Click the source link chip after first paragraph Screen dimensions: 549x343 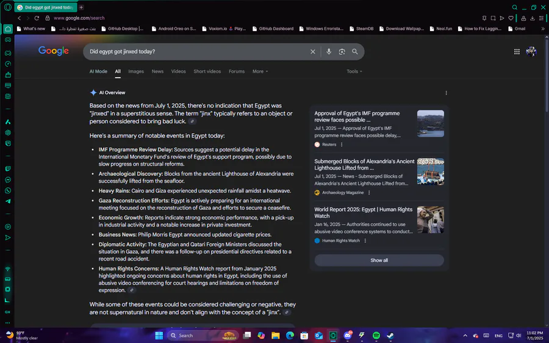coord(192,121)
